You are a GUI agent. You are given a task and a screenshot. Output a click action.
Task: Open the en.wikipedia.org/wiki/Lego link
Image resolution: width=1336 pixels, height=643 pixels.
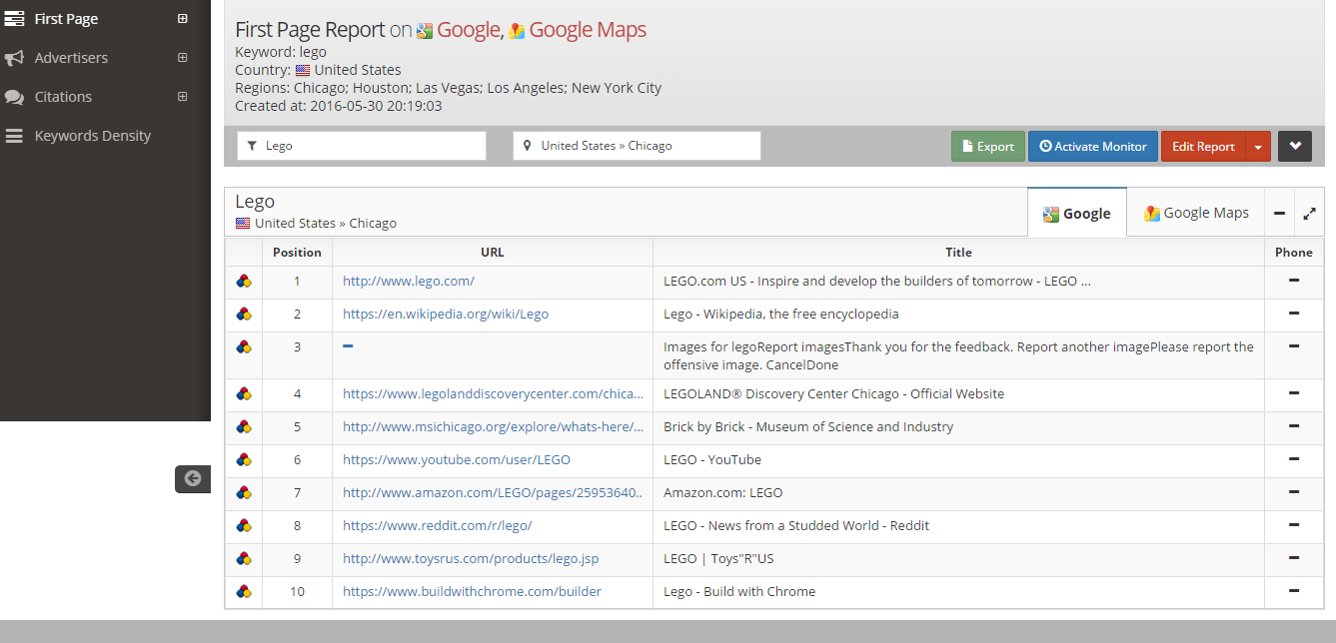tap(446, 314)
